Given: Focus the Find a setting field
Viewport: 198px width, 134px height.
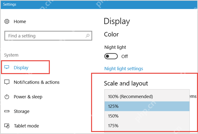Looking at the screenshot, I should pos(48,36).
